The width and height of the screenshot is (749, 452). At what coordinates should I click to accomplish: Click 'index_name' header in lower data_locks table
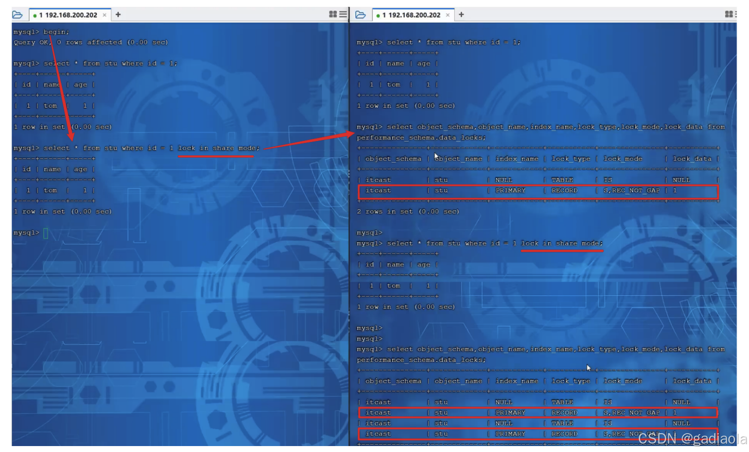coord(517,381)
